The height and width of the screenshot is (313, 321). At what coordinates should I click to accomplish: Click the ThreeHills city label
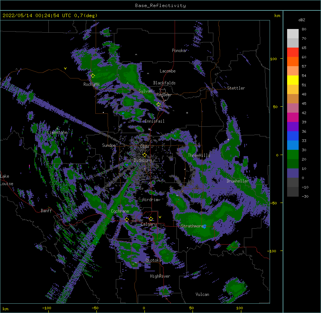(x=199, y=155)
